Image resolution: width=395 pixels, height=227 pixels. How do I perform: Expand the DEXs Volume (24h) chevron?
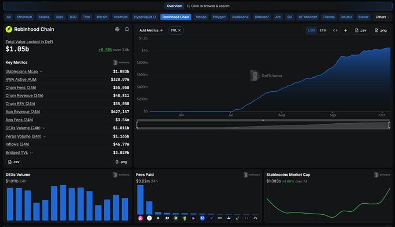44,128
